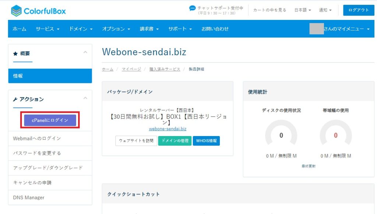Open the オプション dropdown menu
The width and height of the screenshot is (377, 214).
(116, 29)
